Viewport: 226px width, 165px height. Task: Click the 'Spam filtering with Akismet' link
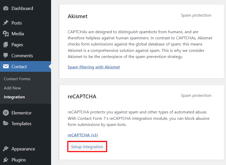[x=94, y=67]
